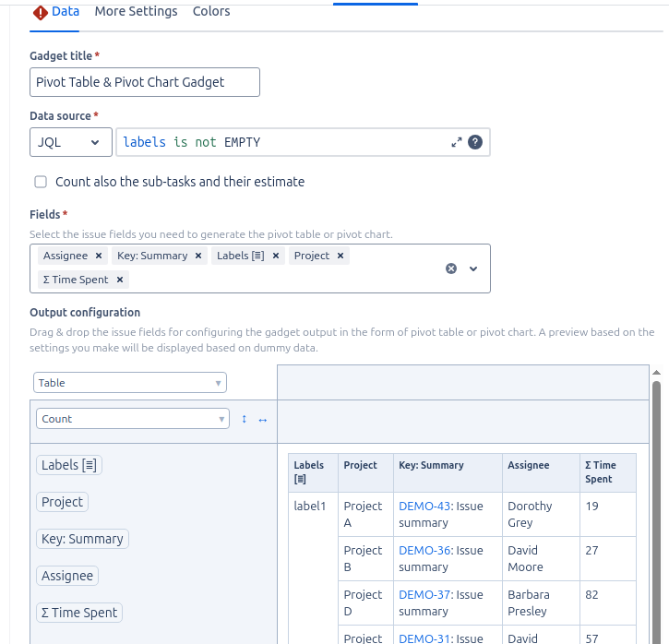
Task: Remove the Key: Summary field chip
Action: [198, 256]
